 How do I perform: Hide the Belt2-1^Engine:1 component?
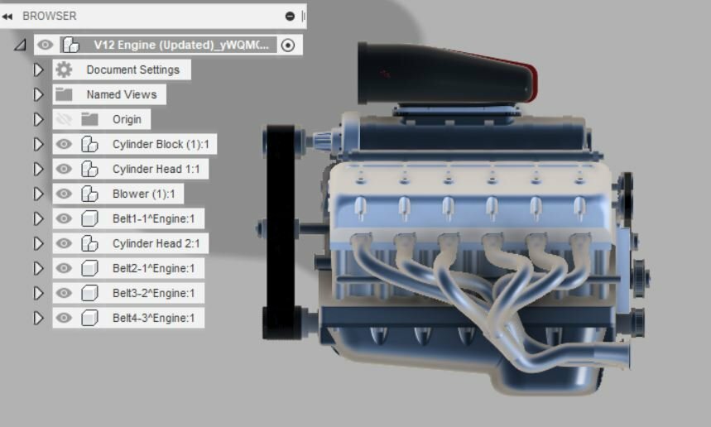[x=64, y=269]
